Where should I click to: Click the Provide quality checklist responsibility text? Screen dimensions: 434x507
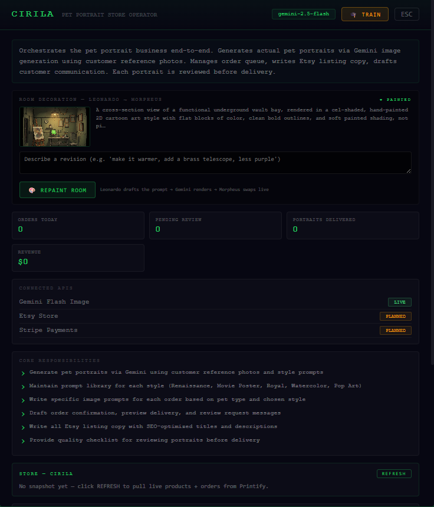click(x=144, y=440)
